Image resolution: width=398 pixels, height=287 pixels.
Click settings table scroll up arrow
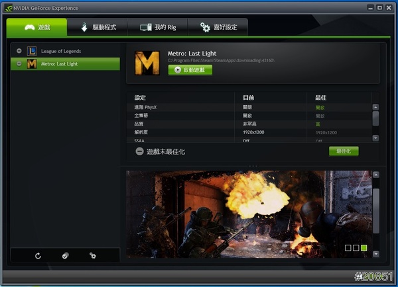coord(375,107)
